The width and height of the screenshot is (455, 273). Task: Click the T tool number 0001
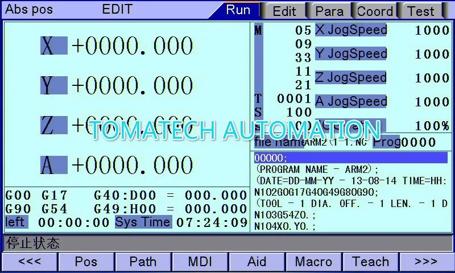click(294, 98)
